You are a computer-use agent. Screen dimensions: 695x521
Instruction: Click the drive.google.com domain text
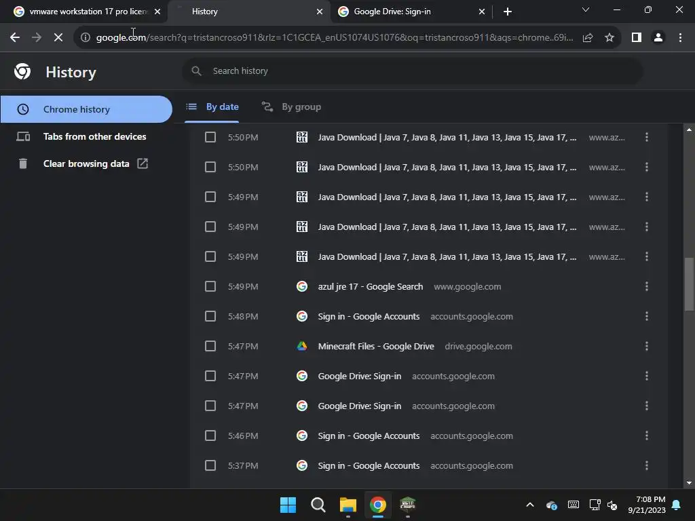tap(478, 346)
